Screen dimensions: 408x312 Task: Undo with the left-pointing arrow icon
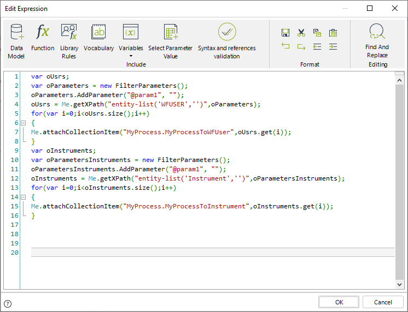285,46
